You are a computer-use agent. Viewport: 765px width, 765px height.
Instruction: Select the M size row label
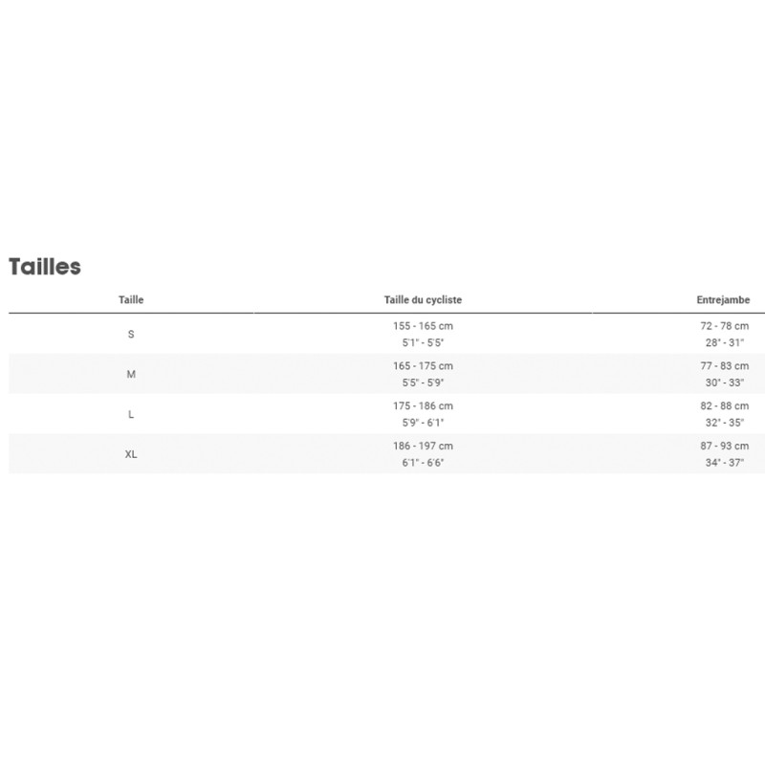(131, 374)
